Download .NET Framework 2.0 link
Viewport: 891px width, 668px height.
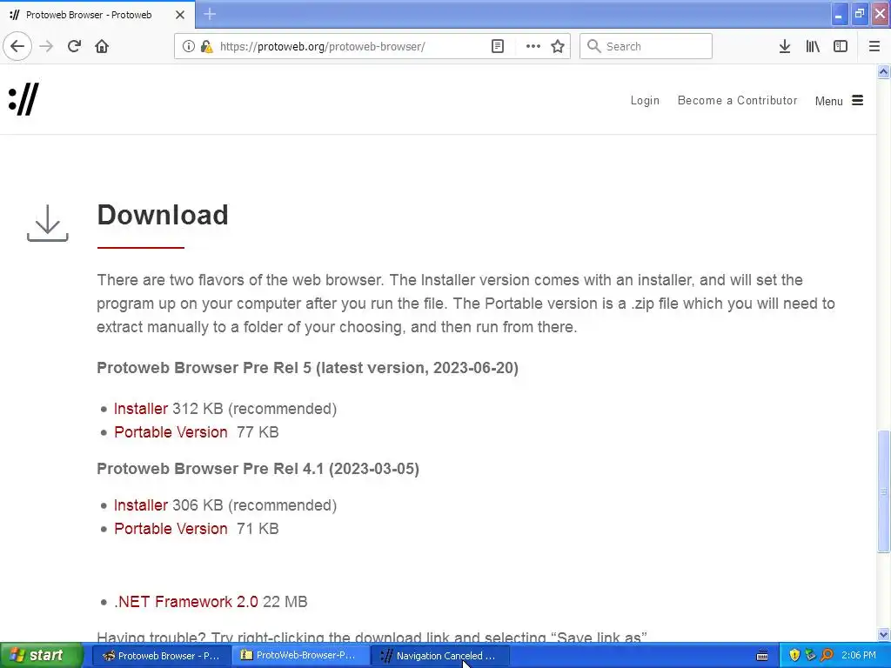(x=186, y=602)
